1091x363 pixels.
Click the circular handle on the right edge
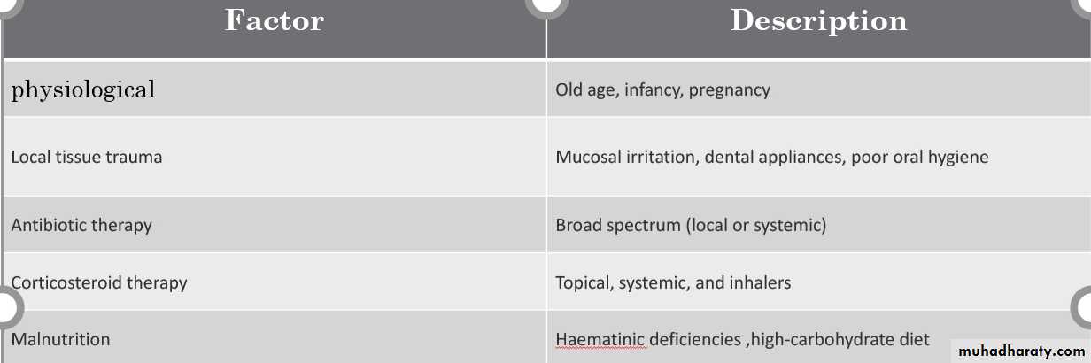pos(1085,307)
